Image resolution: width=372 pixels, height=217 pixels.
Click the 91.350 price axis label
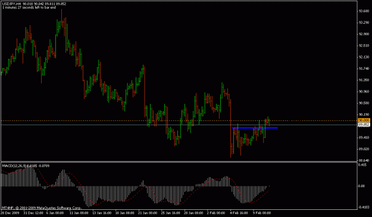[364, 80]
